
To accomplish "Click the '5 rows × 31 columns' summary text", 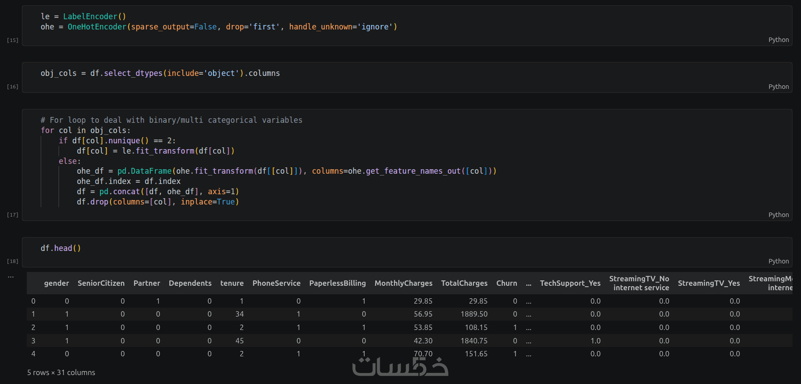I will pos(61,372).
